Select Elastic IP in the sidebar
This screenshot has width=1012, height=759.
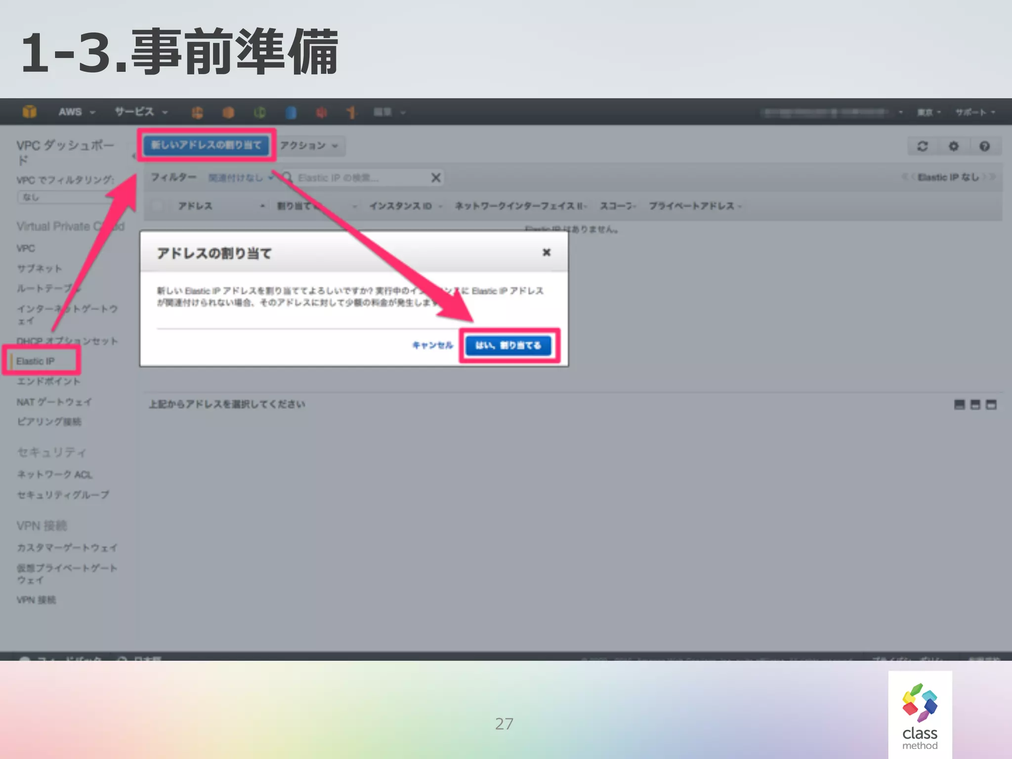(36, 361)
